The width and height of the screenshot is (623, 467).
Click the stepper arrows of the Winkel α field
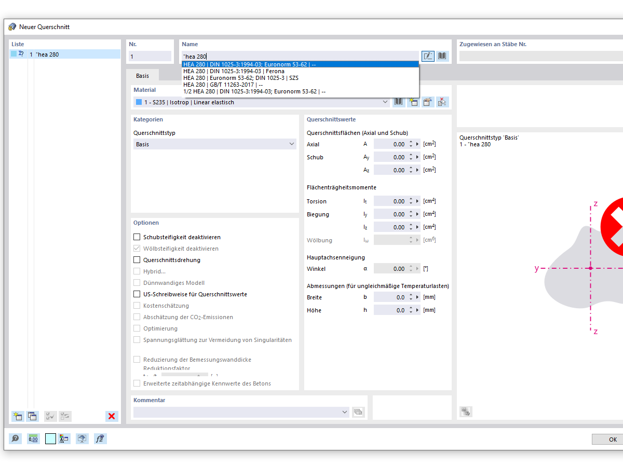click(411, 269)
